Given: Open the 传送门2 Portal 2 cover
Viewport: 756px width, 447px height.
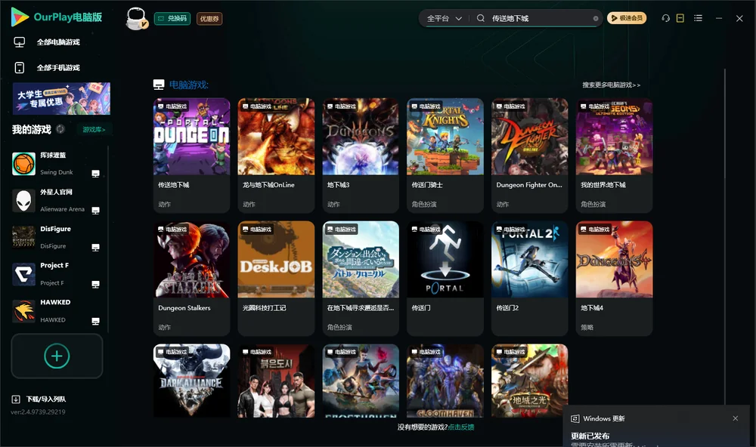Looking at the screenshot, I should click(x=530, y=260).
